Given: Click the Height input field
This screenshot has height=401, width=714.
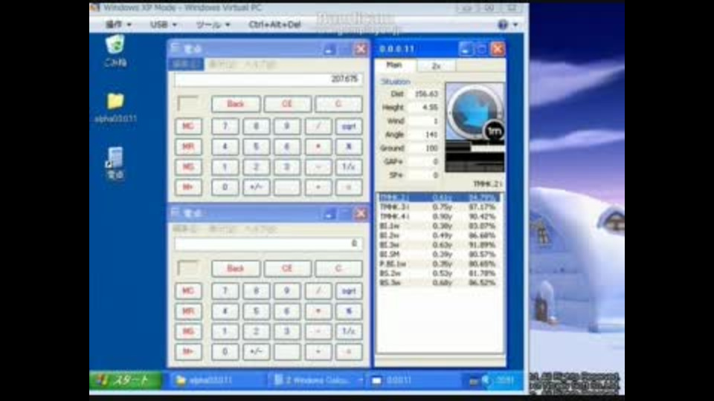Looking at the screenshot, I should pyautogui.click(x=424, y=107).
